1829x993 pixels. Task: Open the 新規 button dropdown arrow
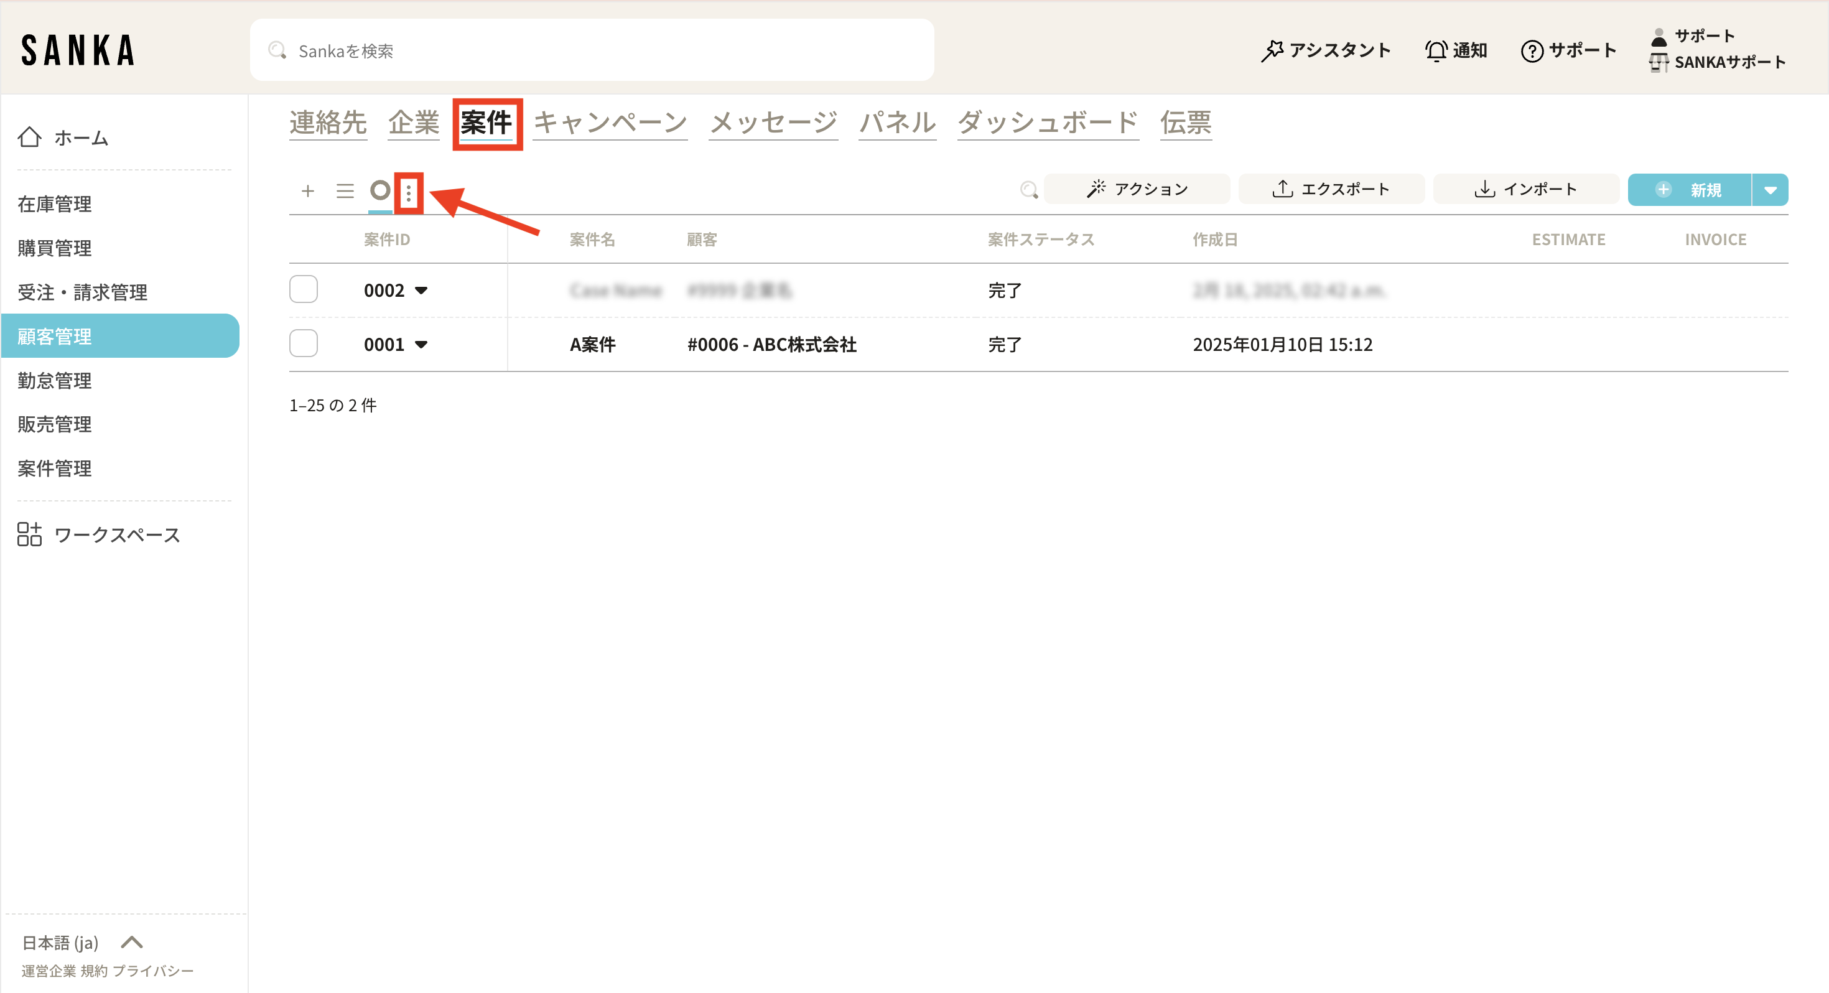[1769, 190]
